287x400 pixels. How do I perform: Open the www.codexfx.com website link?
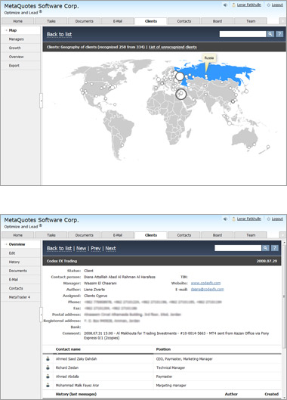[205, 283]
